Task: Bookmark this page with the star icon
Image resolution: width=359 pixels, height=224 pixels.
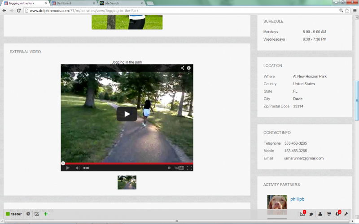Action: (347, 10)
